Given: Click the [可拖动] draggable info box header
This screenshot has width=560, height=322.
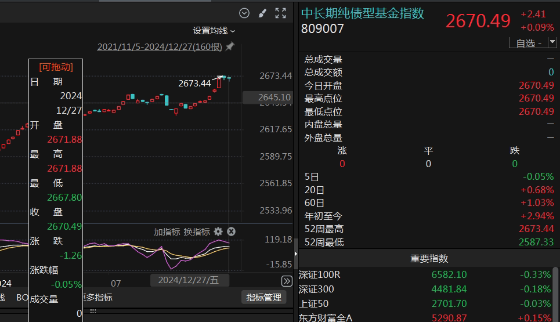Looking at the screenshot, I should point(56,67).
